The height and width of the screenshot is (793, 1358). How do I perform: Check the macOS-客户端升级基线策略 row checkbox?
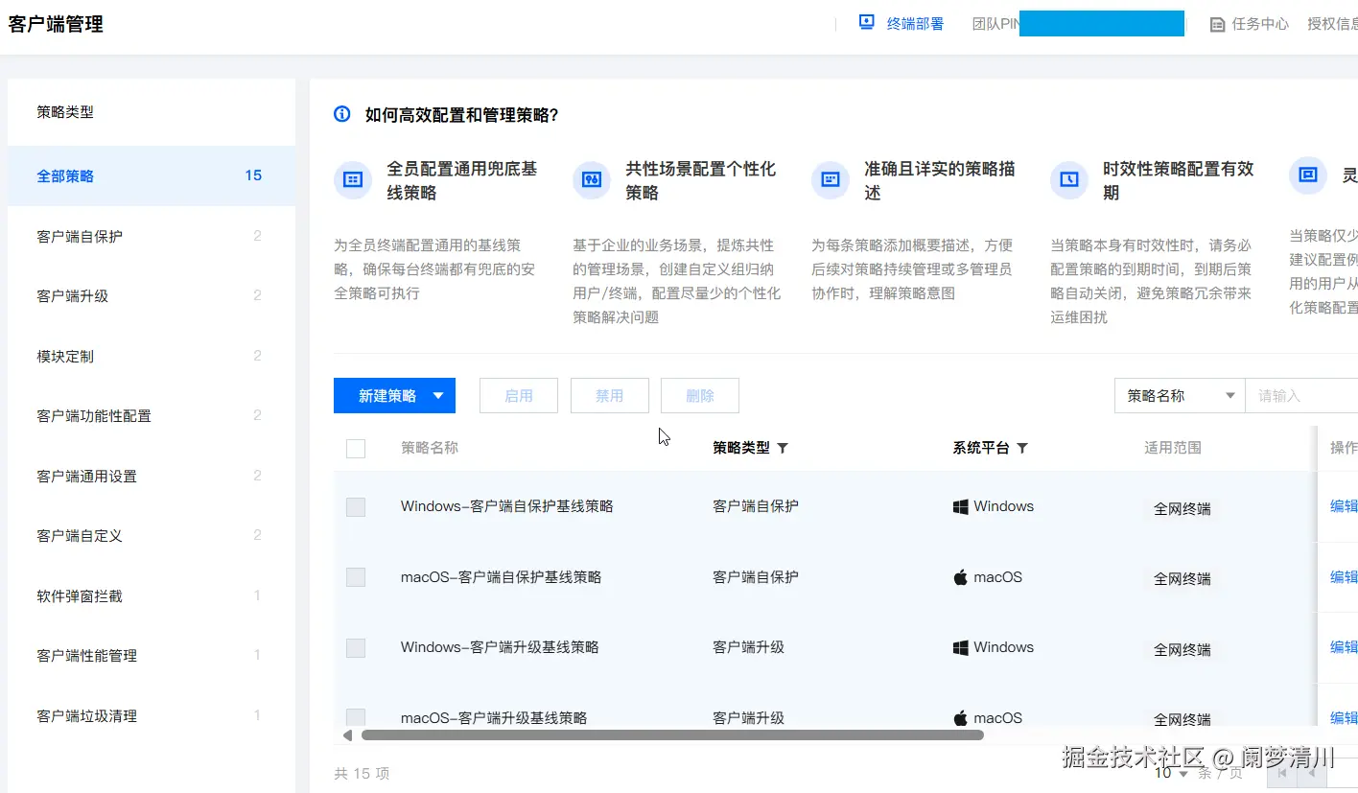356,718
